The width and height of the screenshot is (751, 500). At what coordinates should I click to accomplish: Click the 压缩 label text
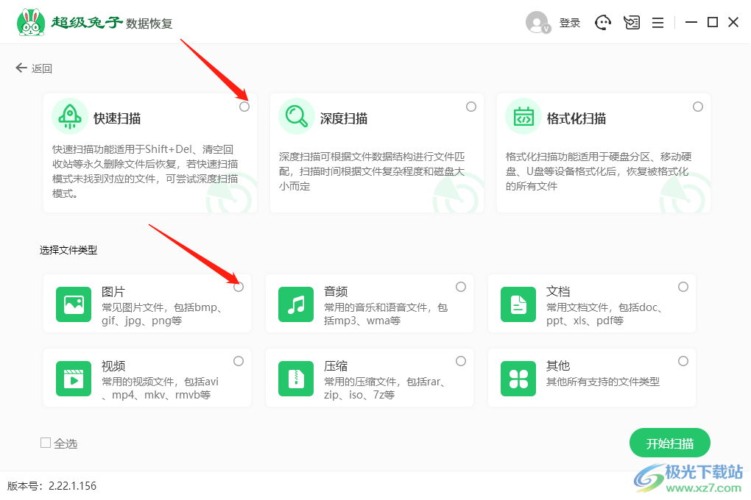point(335,366)
